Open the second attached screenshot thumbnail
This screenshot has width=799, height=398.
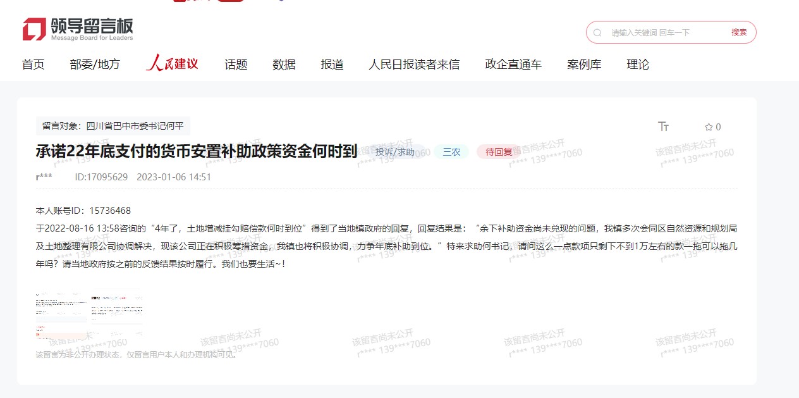116,315
